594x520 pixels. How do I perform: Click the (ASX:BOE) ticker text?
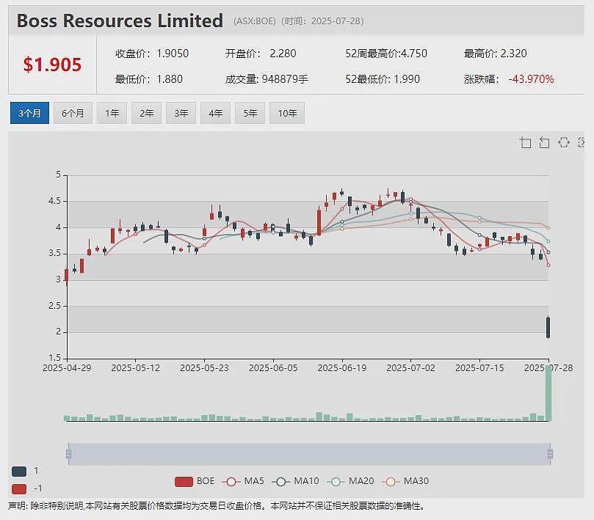[255, 21]
